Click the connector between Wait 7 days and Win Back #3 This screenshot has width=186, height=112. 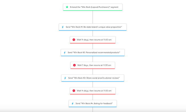pyautogui.click(x=93, y=72)
